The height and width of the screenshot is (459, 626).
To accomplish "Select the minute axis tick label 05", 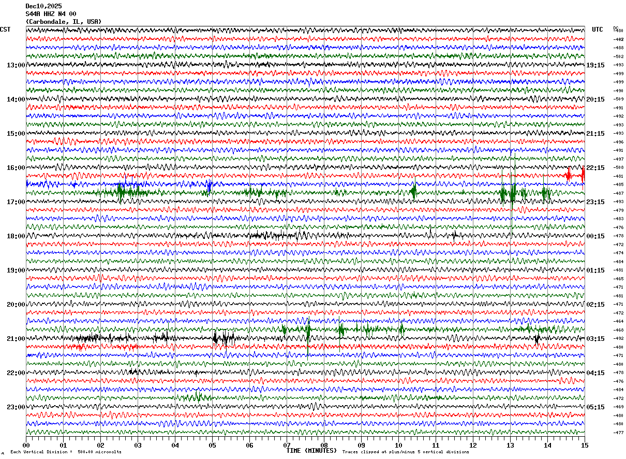I will tap(212, 444).
